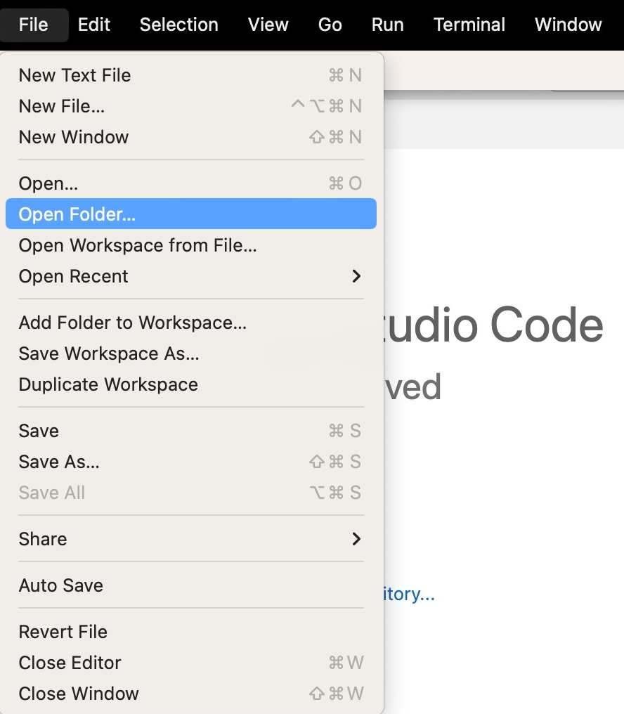Click the Open... menu item
Screen dimensions: 624x714
pyautogui.click(x=48, y=183)
